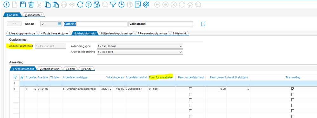The image size is (317, 118).
Task: Click the cell 1 - Ordinært arbeidsforhold
Action: [x=81, y=89]
